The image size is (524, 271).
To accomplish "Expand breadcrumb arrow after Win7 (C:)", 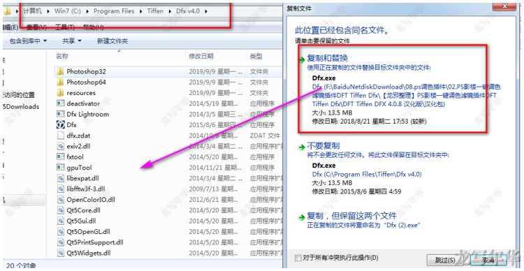I will (x=87, y=11).
